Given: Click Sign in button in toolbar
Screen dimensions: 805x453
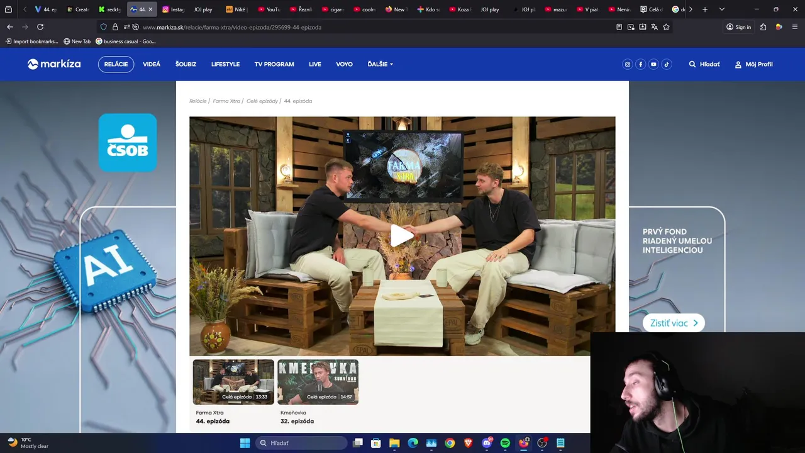Looking at the screenshot, I should [x=738, y=27].
